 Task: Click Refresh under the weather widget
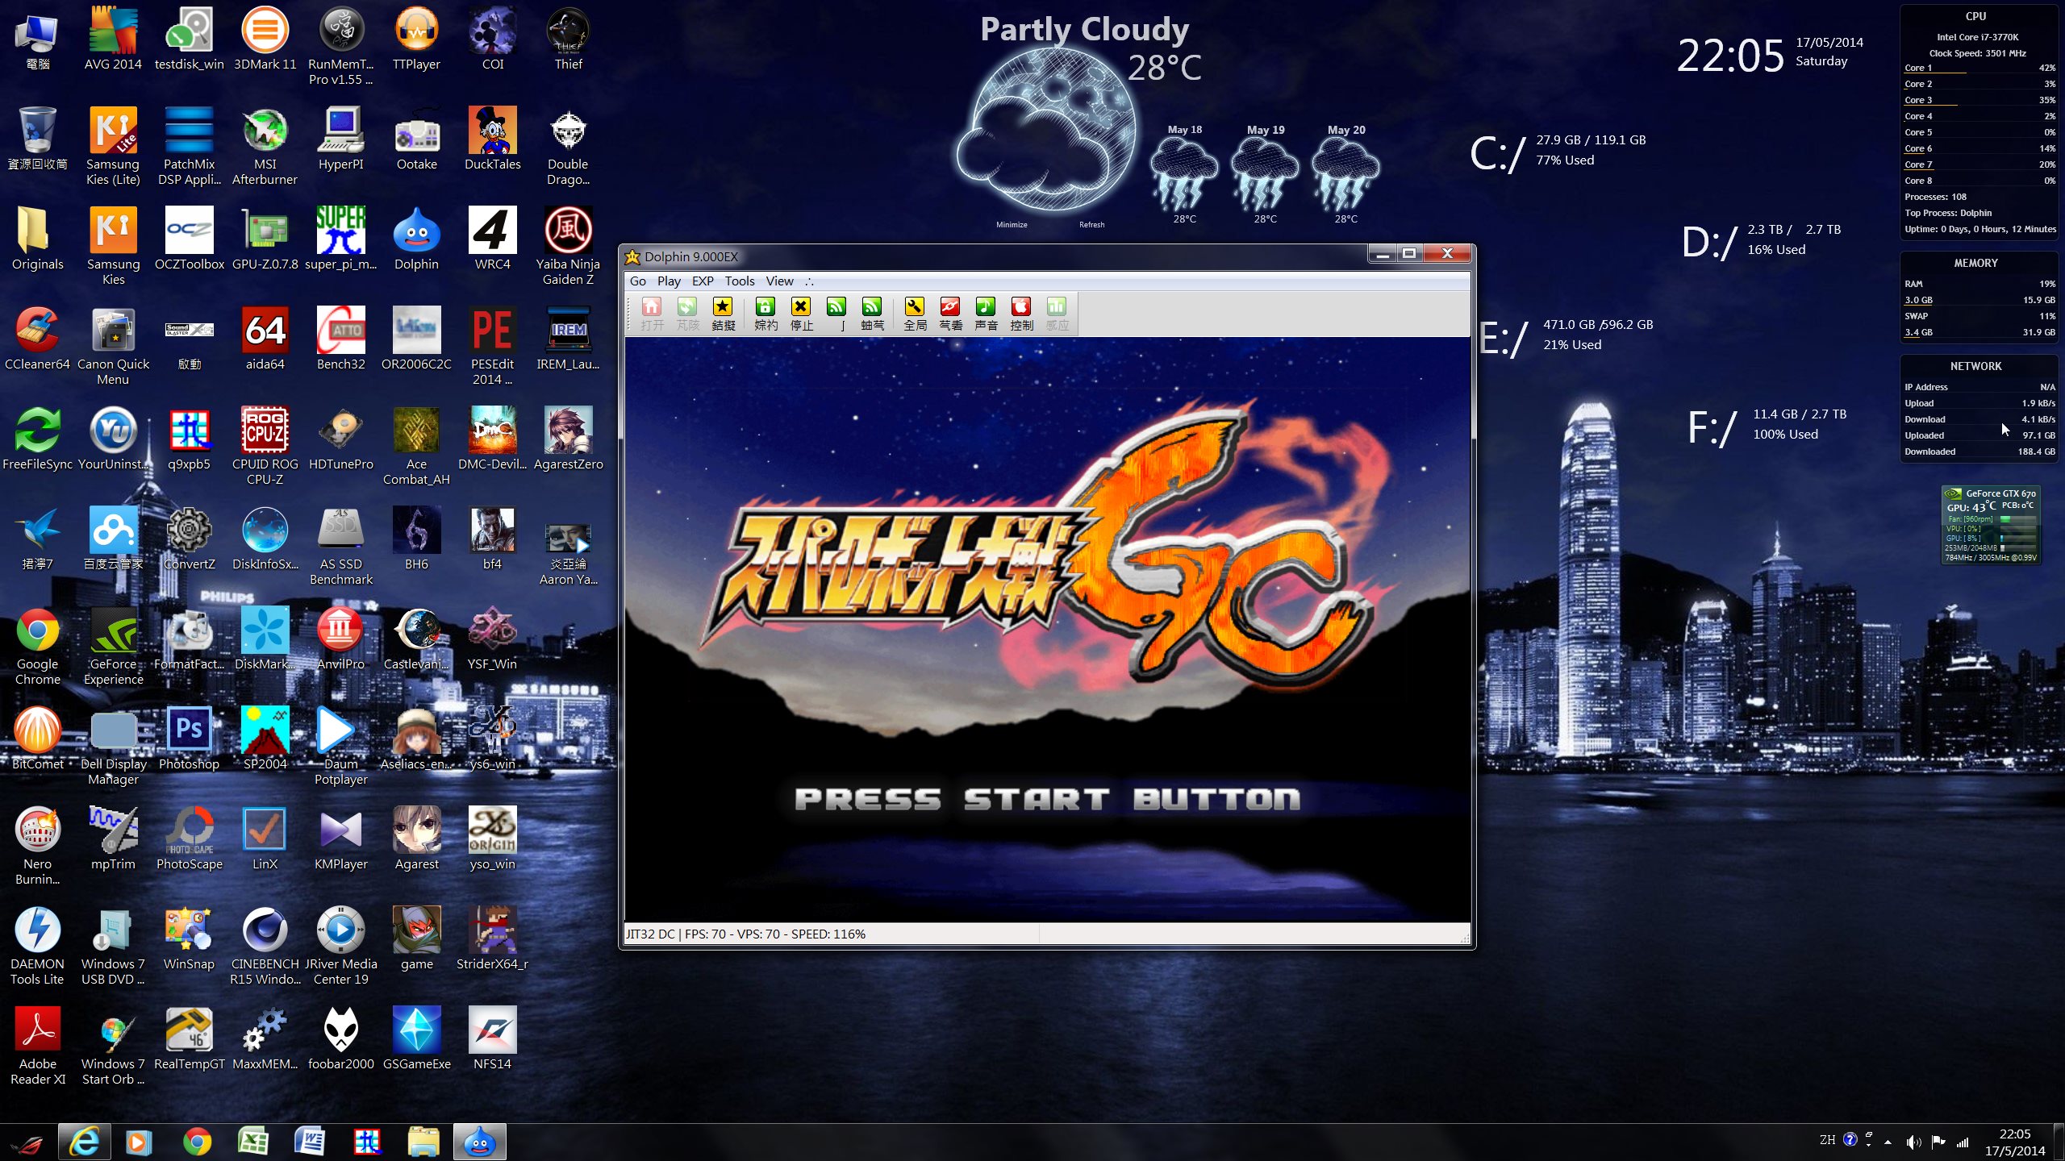pyautogui.click(x=1091, y=224)
